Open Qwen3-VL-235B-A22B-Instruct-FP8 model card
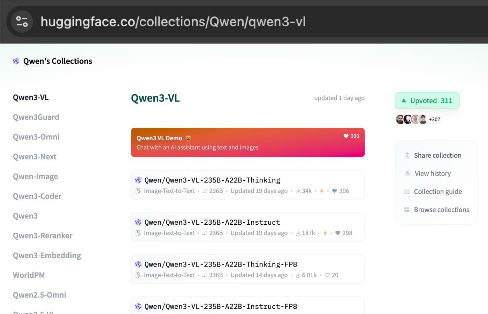 (221, 307)
